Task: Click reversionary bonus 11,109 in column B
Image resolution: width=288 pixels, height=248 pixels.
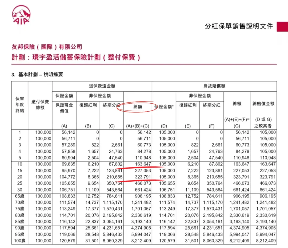Action: (92, 190)
